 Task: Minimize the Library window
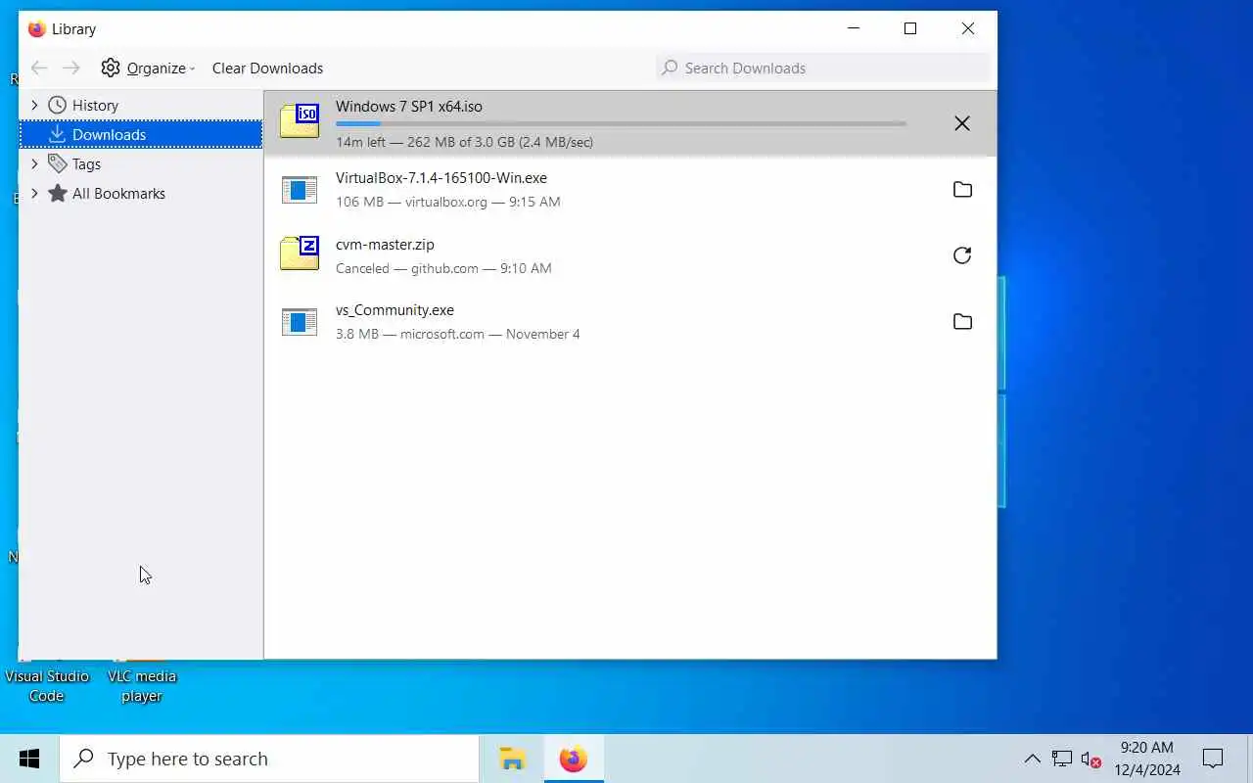tap(854, 28)
